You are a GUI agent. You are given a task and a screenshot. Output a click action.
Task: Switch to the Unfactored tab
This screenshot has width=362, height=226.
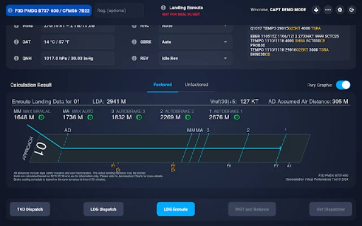[x=196, y=85]
